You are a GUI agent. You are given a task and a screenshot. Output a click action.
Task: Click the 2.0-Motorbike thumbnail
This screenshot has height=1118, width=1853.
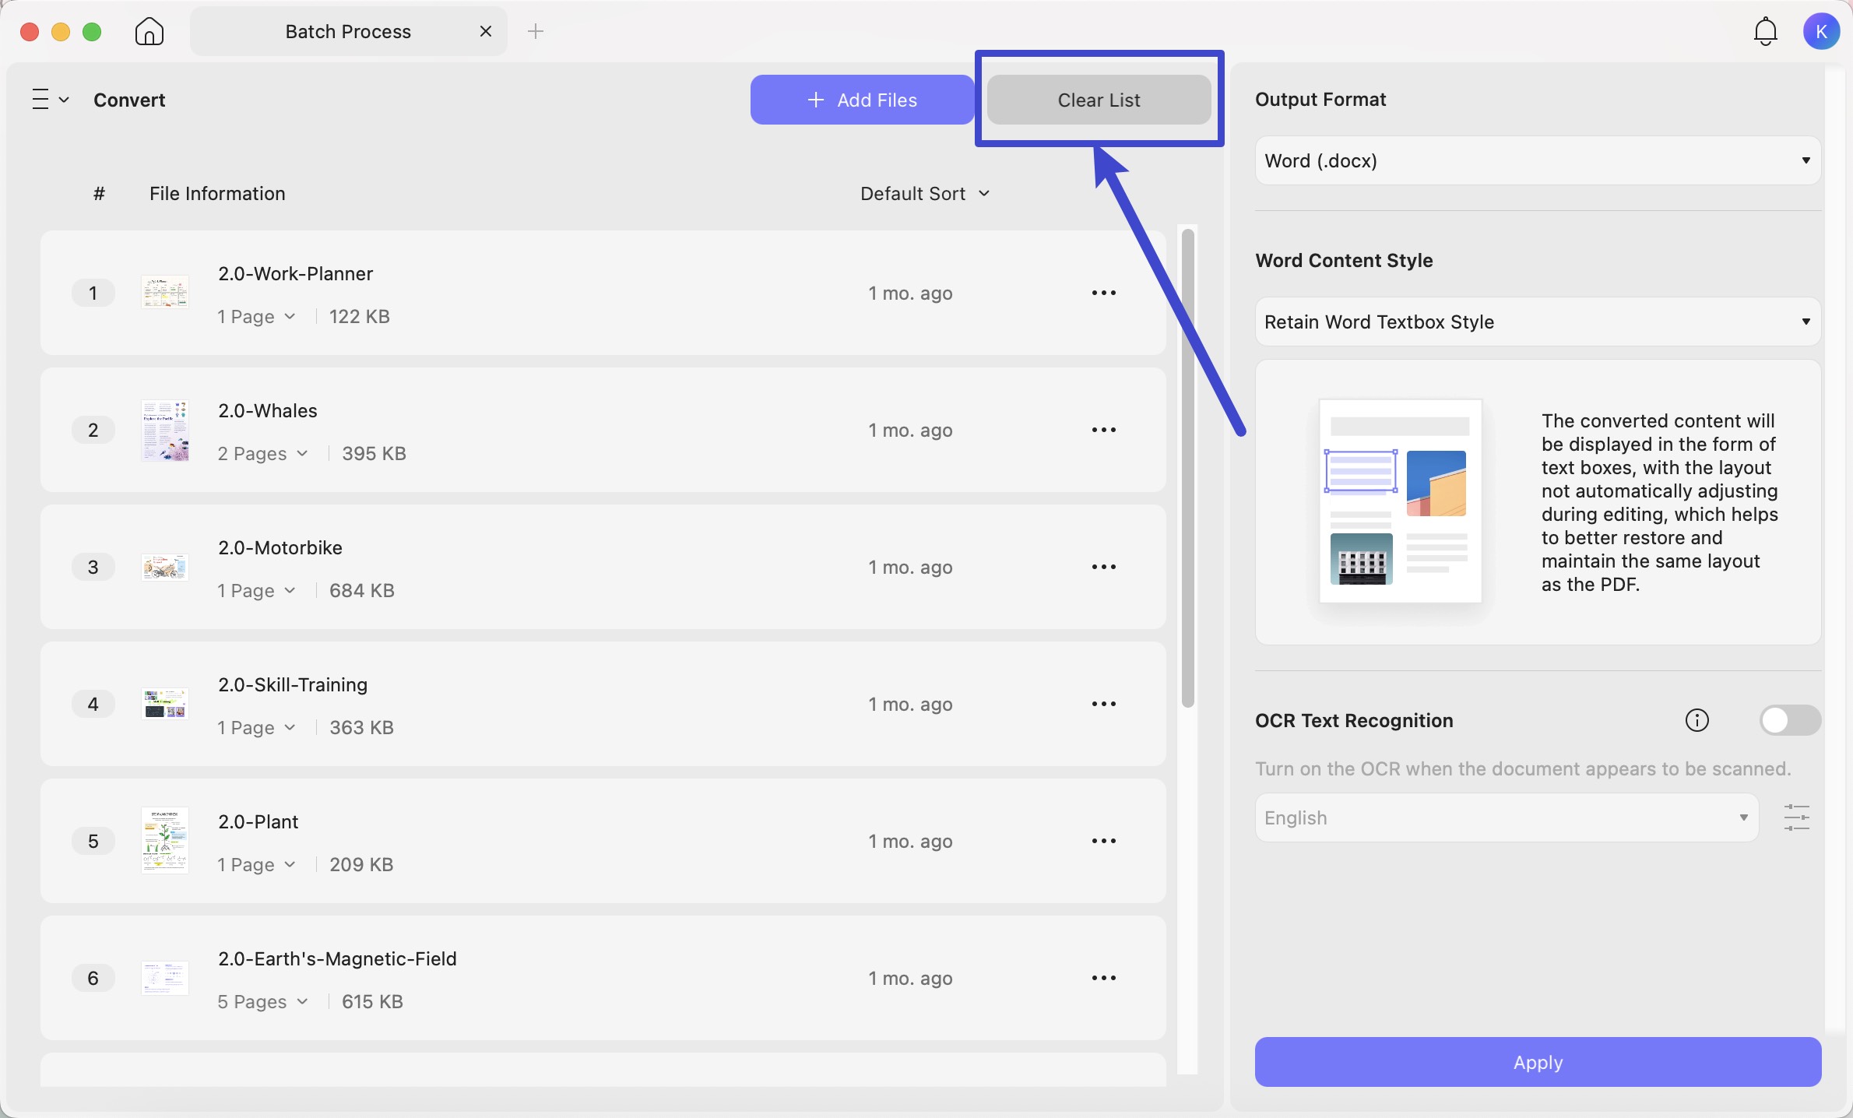coord(165,568)
